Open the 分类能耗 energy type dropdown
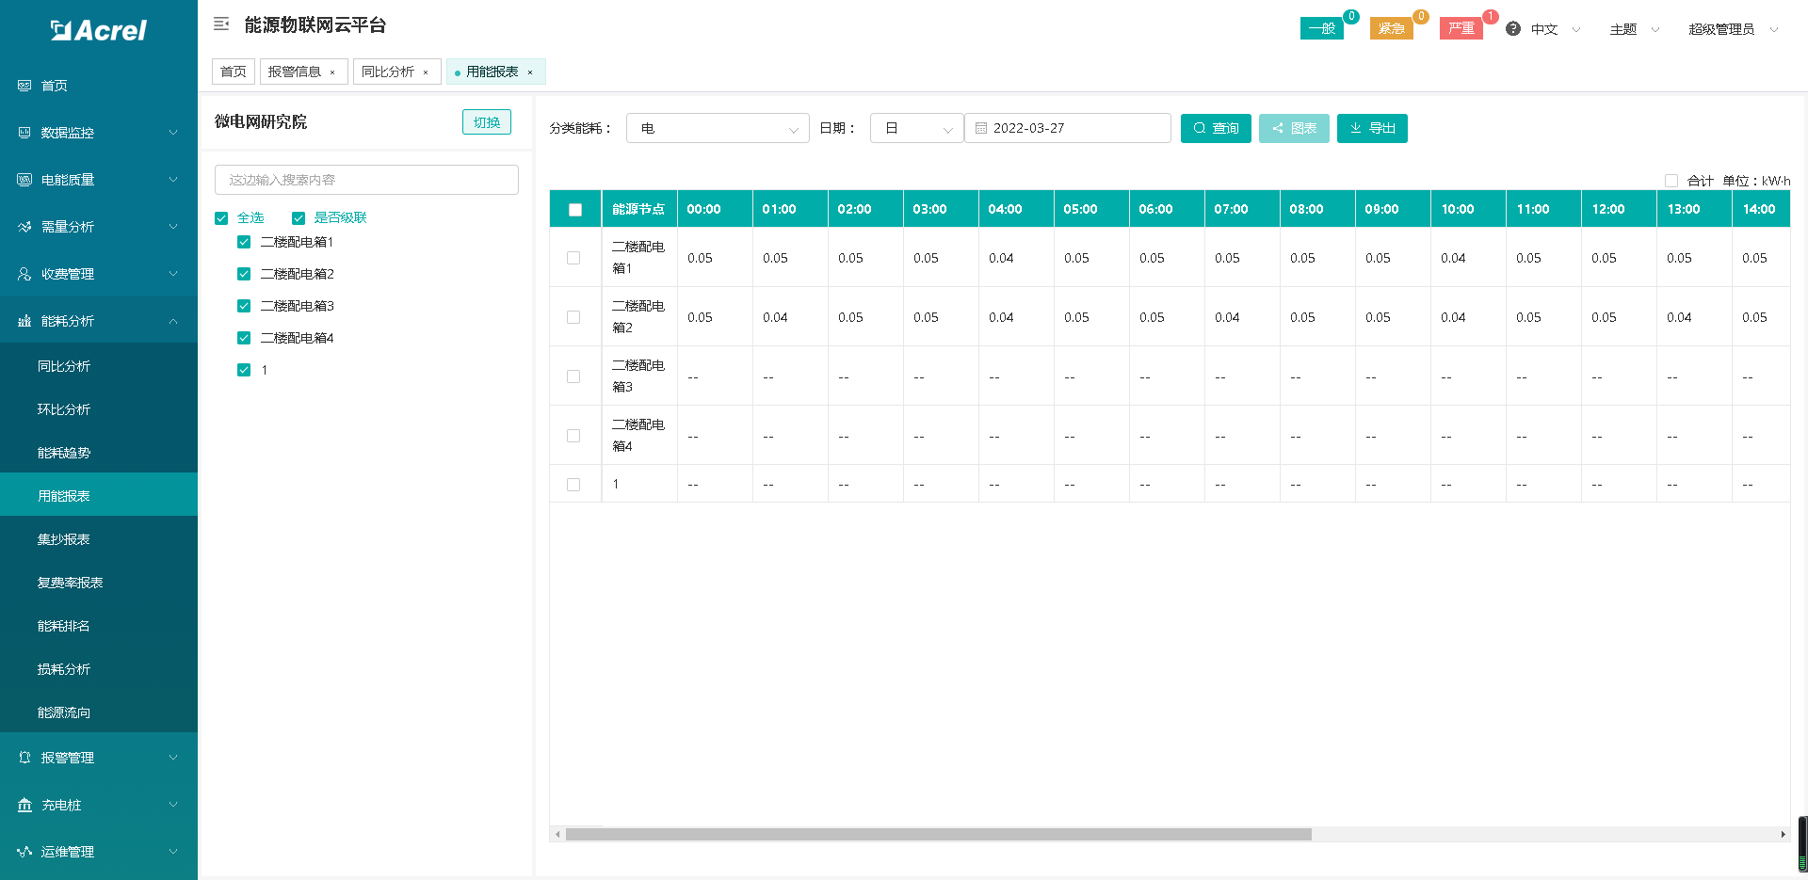 point(717,128)
